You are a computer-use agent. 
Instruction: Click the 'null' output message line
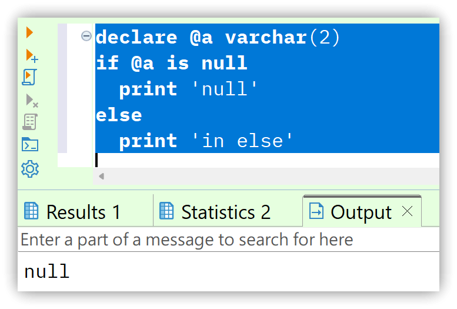pyautogui.click(x=46, y=271)
